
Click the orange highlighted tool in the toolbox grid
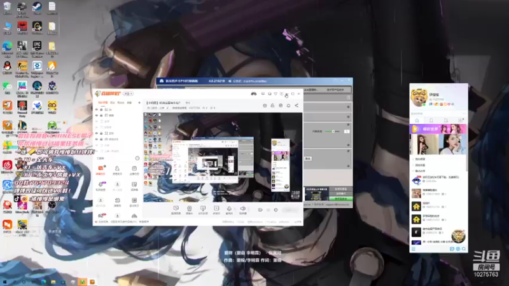tap(101, 170)
